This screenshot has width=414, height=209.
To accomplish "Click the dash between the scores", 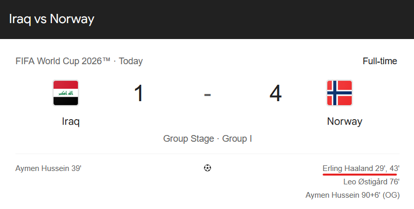I will 208,94.
